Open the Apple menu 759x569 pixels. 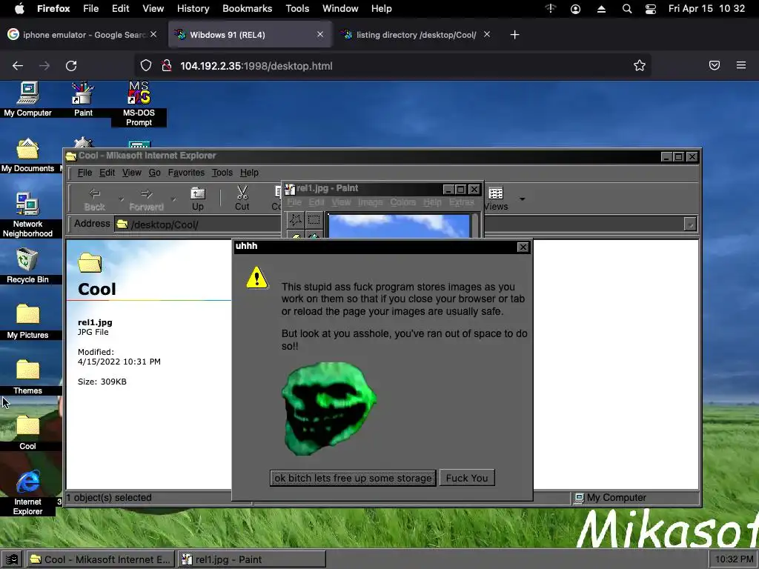20,8
